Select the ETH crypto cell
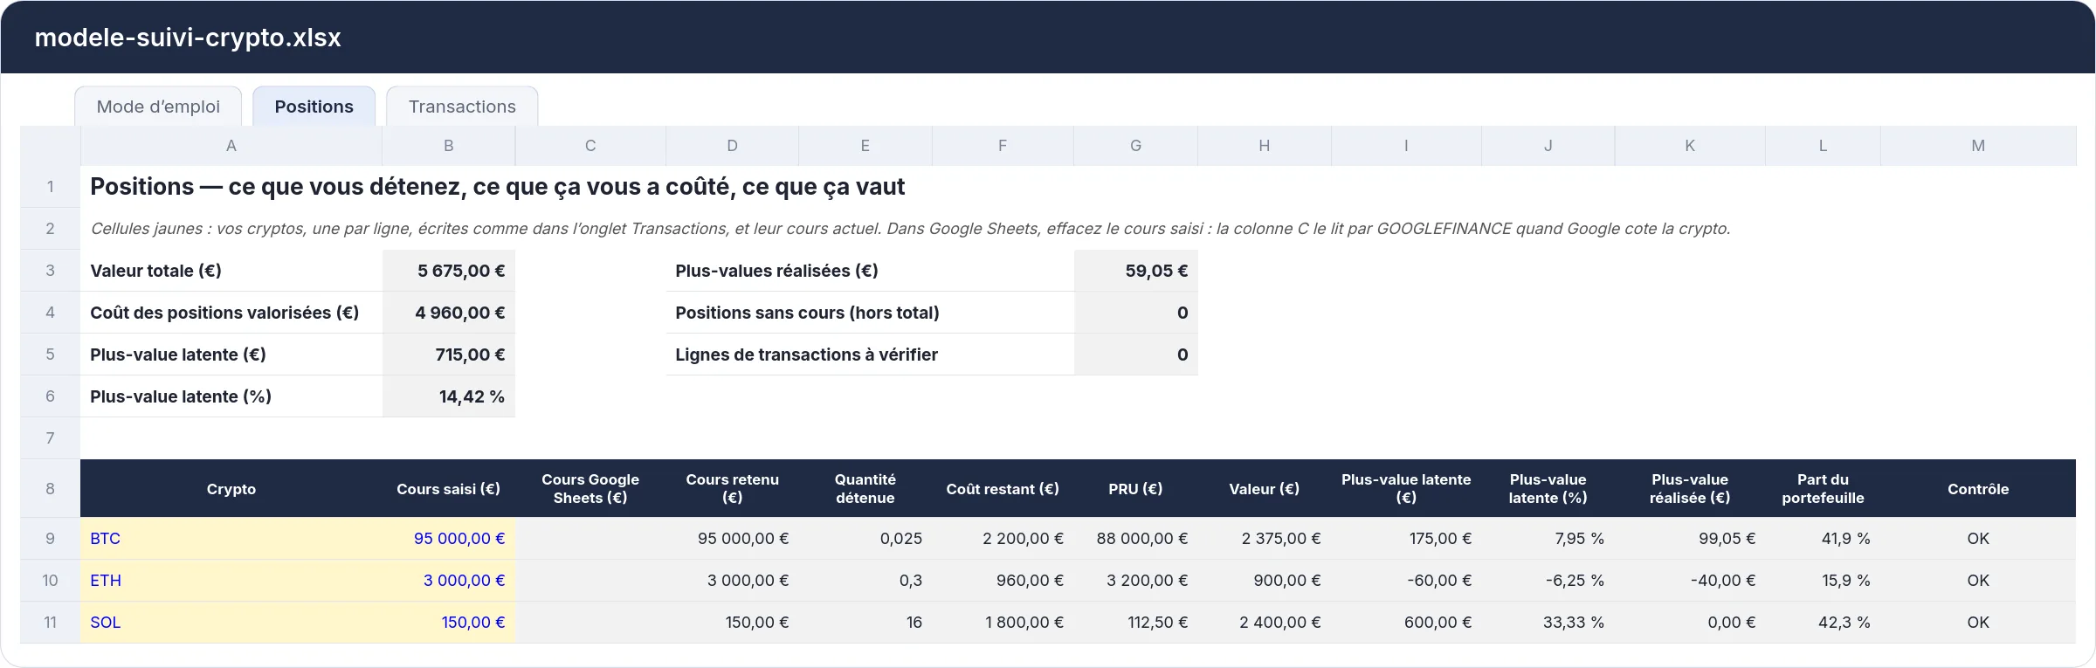The height and width of the screenshot is (668, 2096). point(231,581)
